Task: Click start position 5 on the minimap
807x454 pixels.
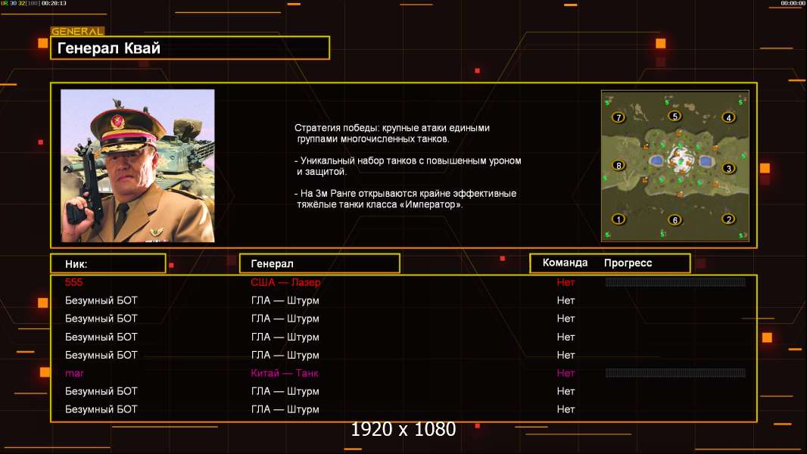Action: pos(675,117)
